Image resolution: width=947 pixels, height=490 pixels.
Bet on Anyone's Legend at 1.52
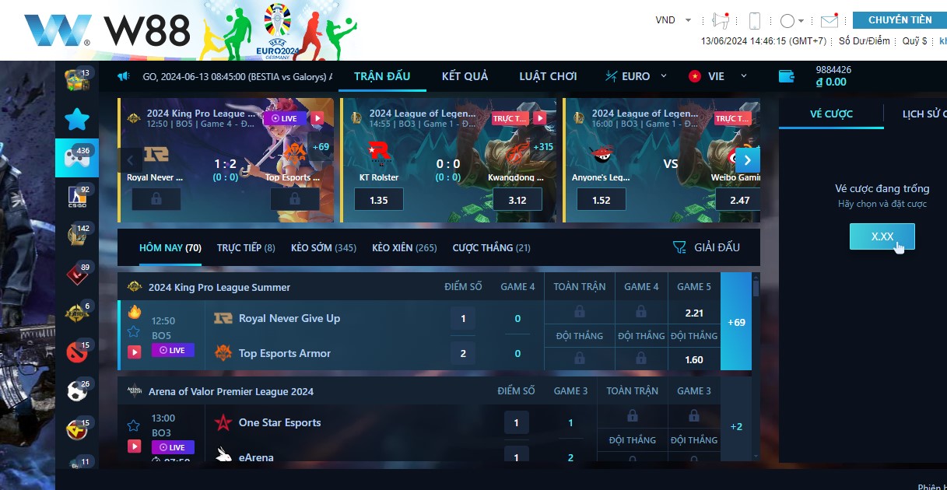click(x=601, y=200)
